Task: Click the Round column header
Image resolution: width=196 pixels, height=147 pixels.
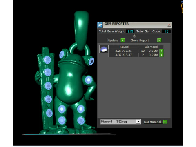Action: tap(124, 47)
